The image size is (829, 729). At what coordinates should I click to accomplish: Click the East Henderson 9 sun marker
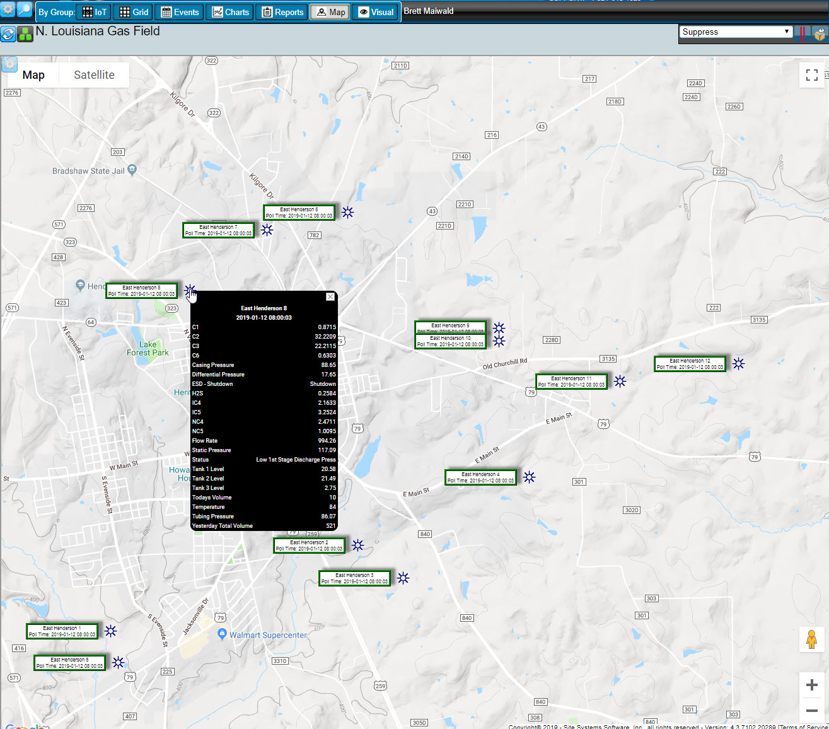pyautogui.click(x=499, y=328)
